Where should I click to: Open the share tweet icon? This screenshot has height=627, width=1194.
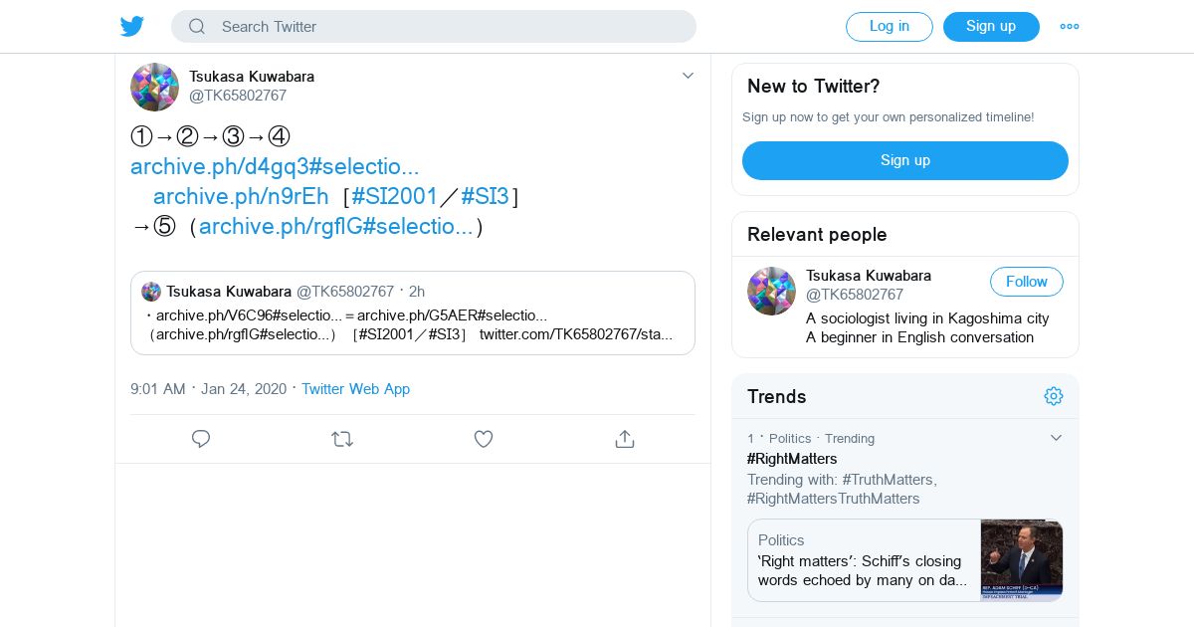tap(625, 439)
